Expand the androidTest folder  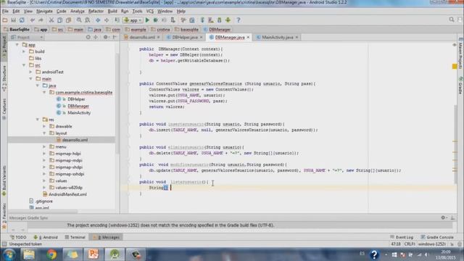pos(30,72)
